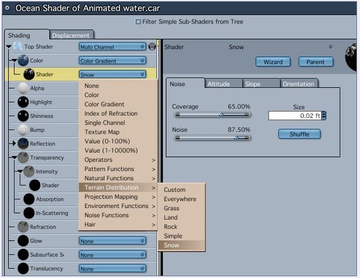Click the Glow sphere icon

tap(23, 241)
